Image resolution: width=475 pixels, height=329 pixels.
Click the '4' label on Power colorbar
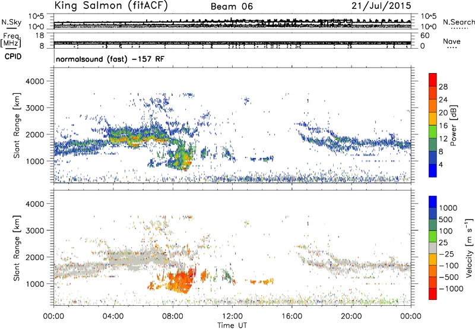click(x=441, y=164)
